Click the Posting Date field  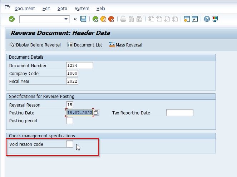coord(80,113)
